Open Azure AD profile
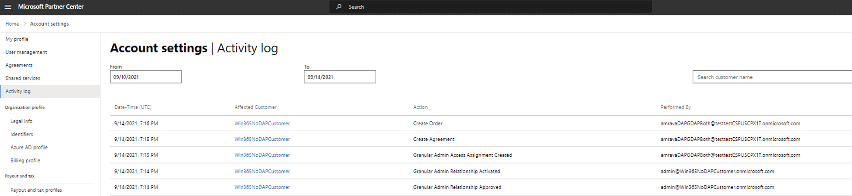The height and width of the screenshot is (196, 852). pyautogui.click(x=29, y=147)
